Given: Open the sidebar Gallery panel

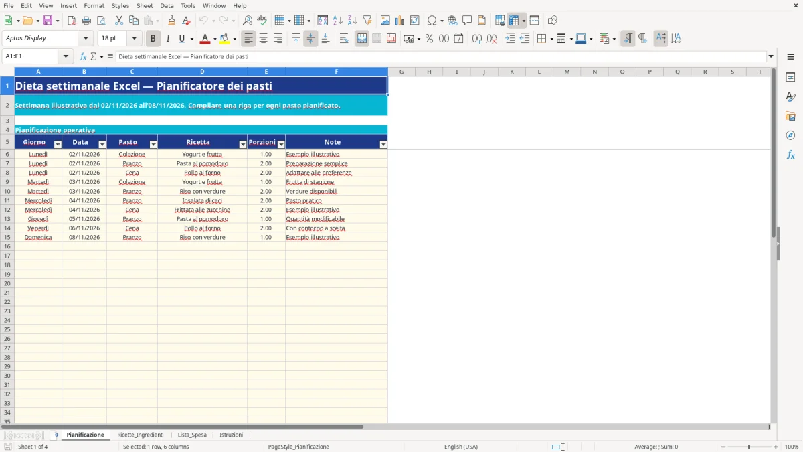Looking at the screenshot, I should click(790, 116).
